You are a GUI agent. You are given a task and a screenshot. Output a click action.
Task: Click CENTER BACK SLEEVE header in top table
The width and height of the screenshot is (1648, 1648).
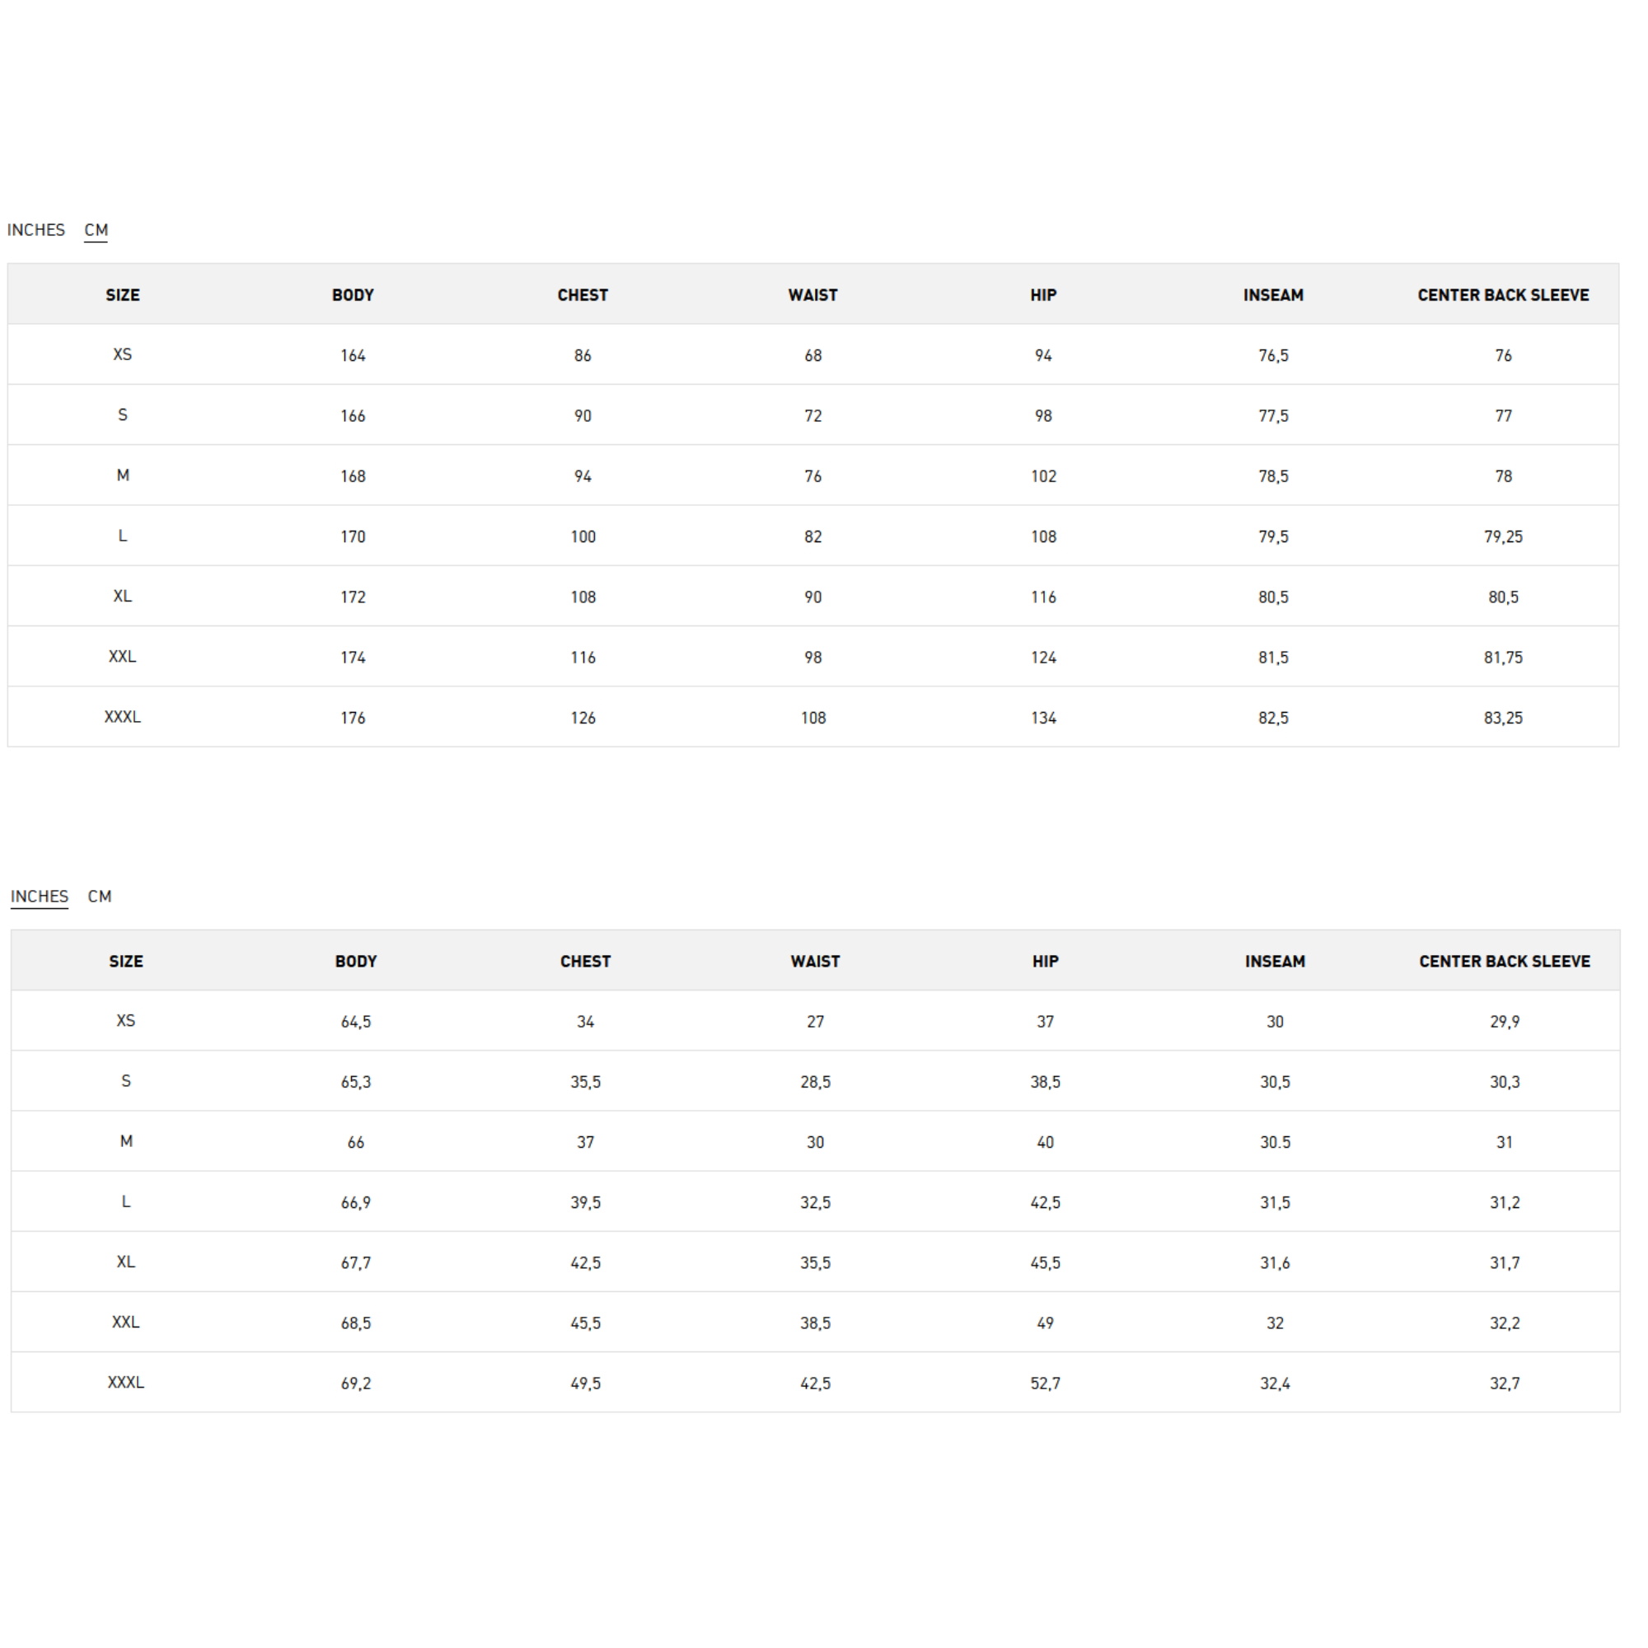[x=1503, y=295]
